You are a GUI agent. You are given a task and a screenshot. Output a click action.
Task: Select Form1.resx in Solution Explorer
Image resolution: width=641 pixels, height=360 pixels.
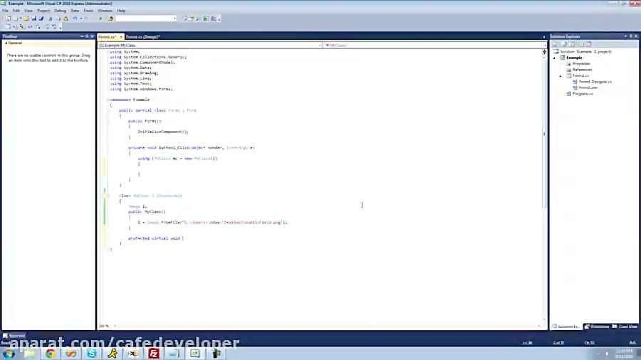point(589,88)
